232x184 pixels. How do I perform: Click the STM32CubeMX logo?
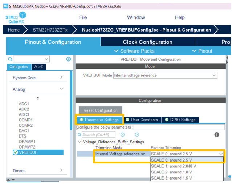point(16,17)
